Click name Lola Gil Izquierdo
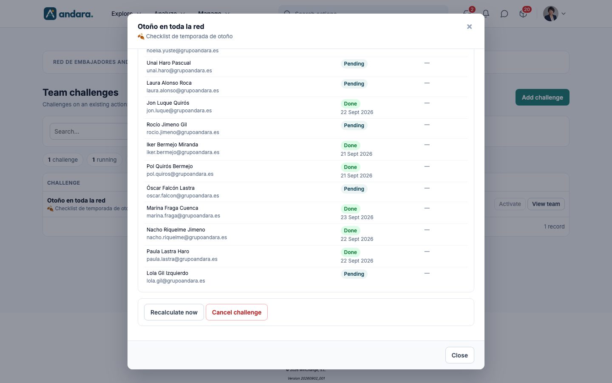The height and width of the screenshot is (383, 612). click(x=167, y=273)
